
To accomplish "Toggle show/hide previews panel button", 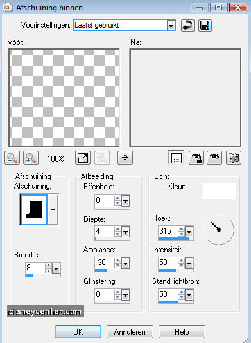I will coord(176,158).
